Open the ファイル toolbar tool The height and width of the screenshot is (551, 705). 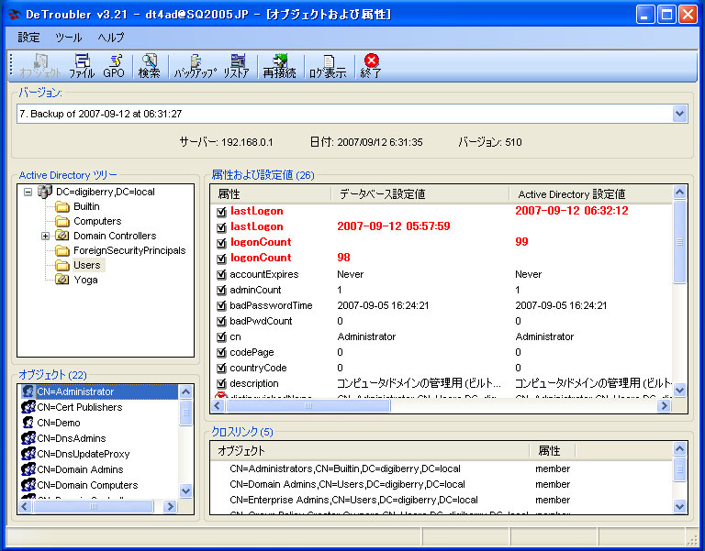(82, 66)
